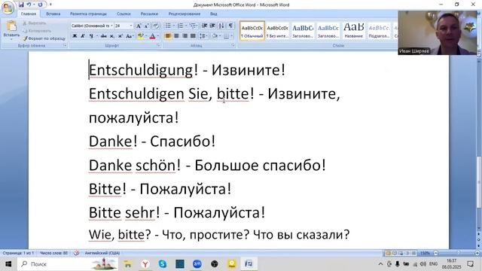Open Change Case (Aa) menu

tap(130, 36)
